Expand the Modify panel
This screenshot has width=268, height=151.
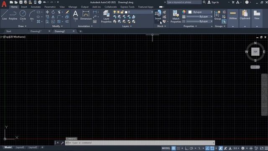(x=57, y=26)
